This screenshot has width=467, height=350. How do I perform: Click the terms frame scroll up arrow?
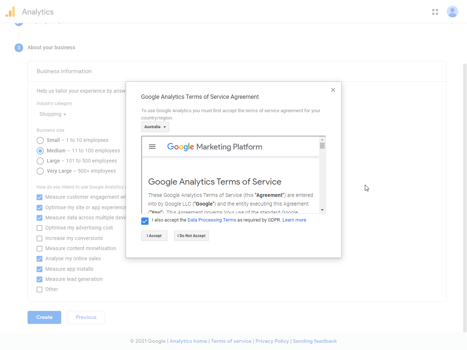(x=322, y=140)
